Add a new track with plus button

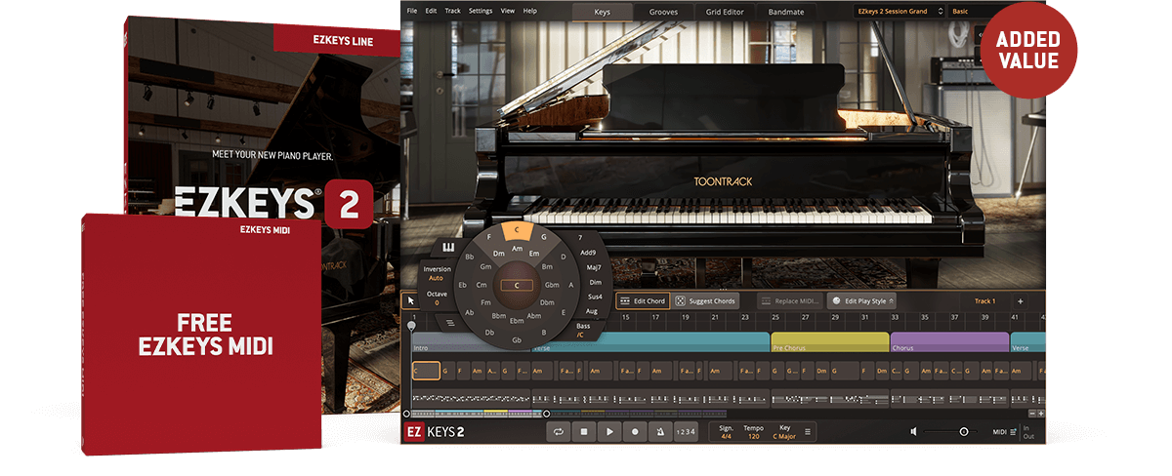tap(1020, 301)
